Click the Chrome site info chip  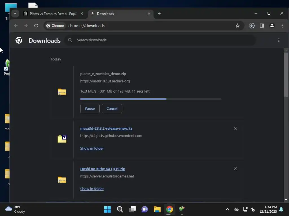click(55, 26)
